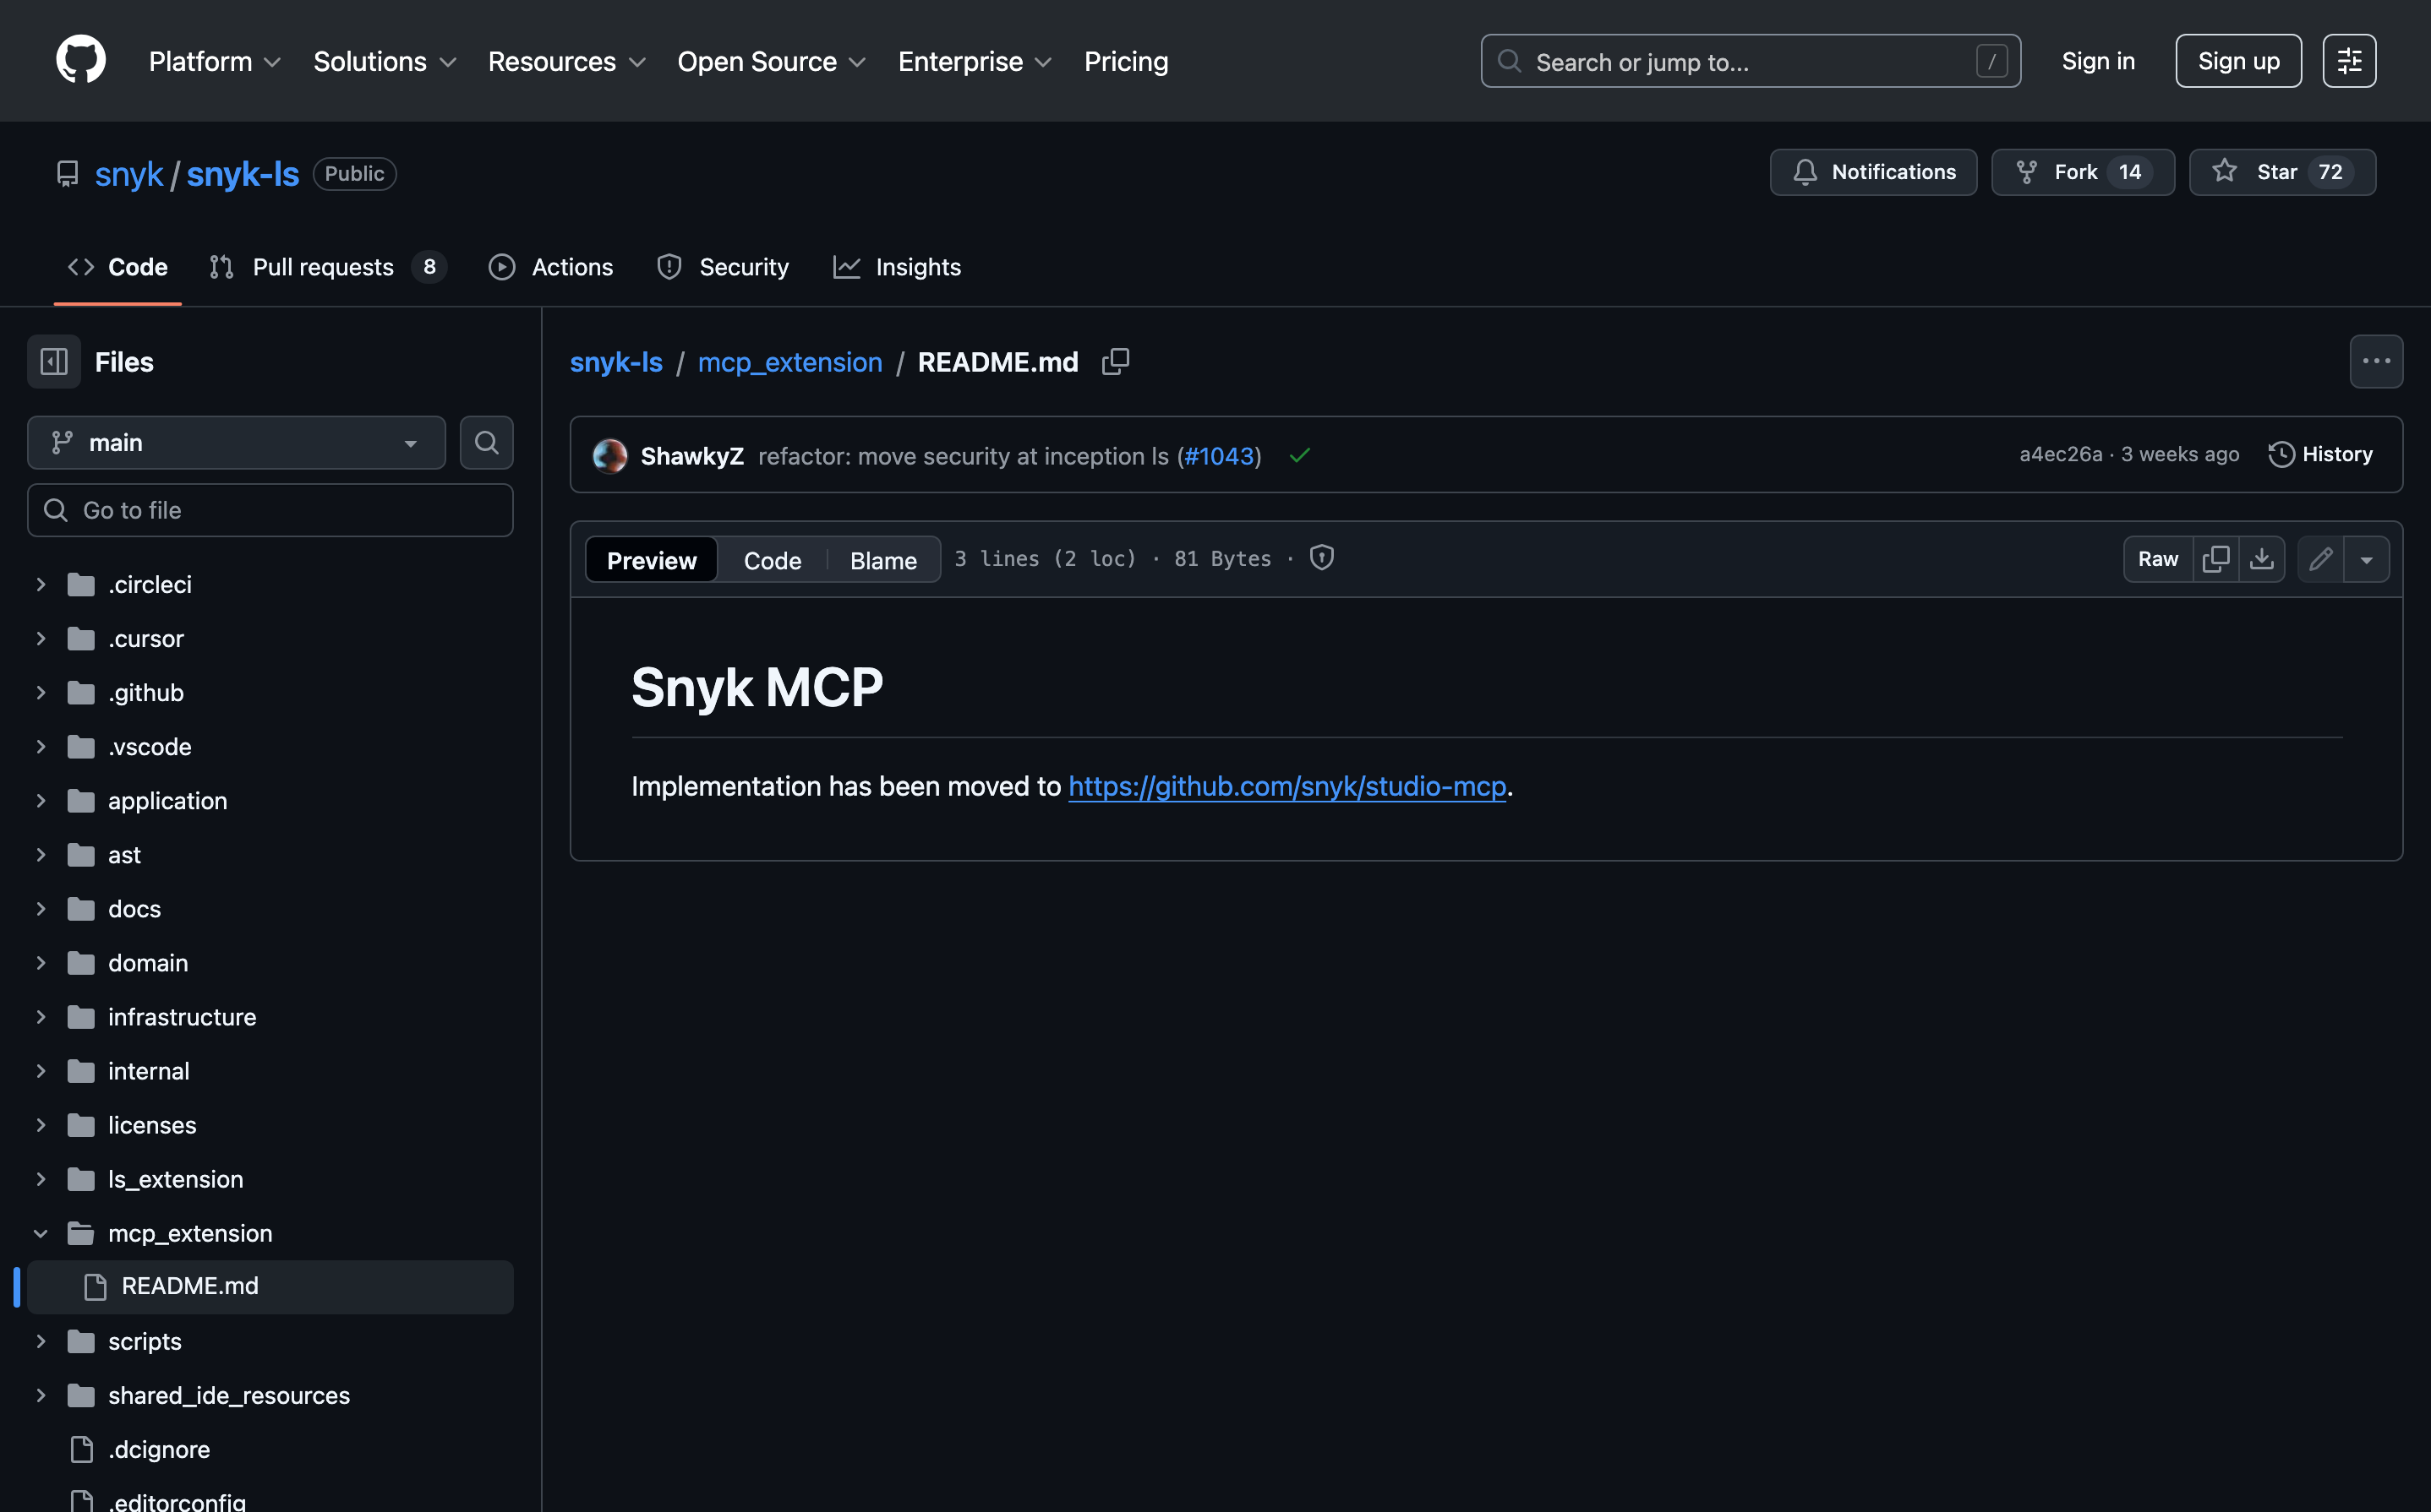Click the GitHub logo icon
The image size is (2431, 1512).
81,61
